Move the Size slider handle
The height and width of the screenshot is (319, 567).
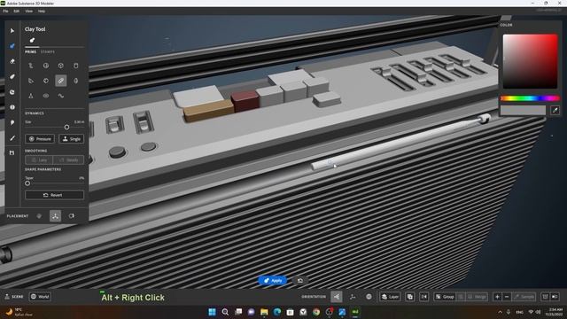[x=66, y=127]
